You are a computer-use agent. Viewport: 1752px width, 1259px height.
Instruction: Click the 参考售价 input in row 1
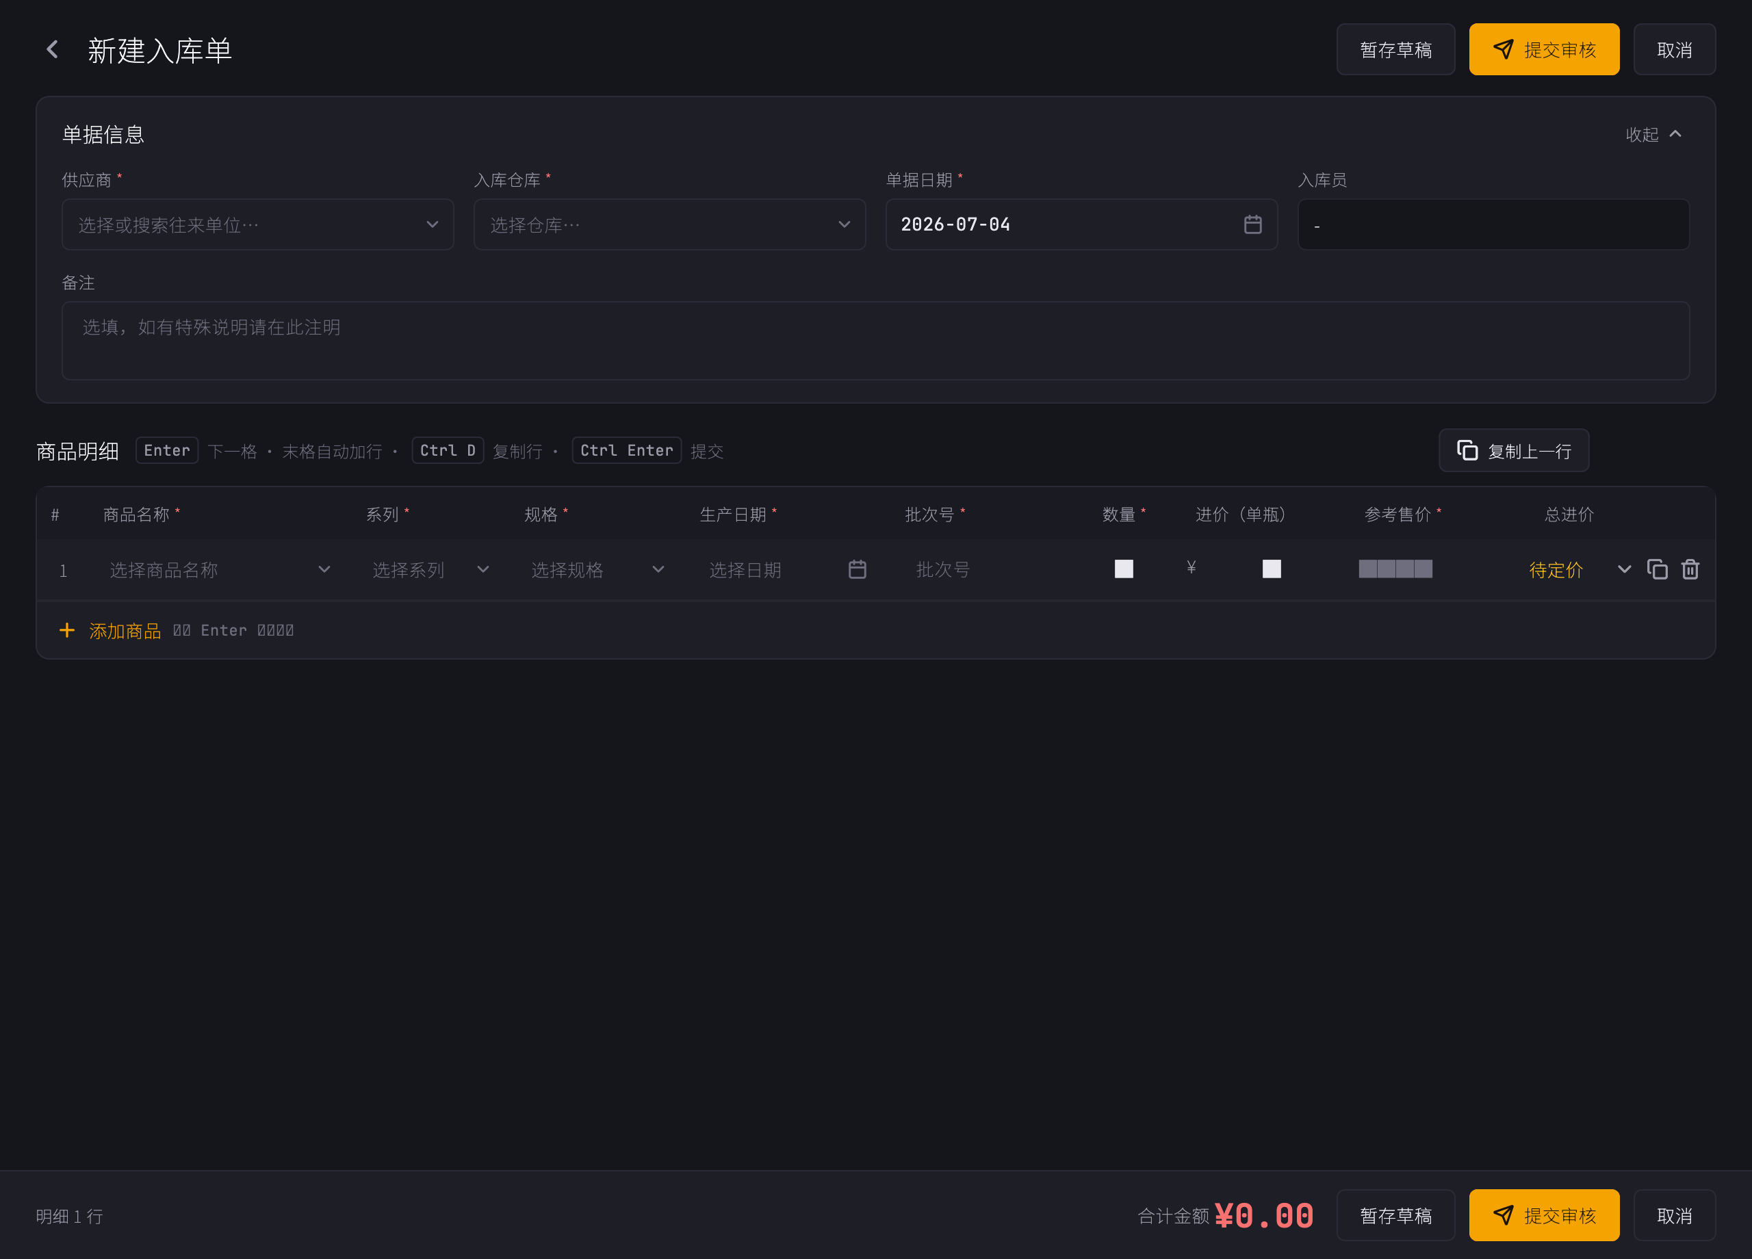(1395, 569)
